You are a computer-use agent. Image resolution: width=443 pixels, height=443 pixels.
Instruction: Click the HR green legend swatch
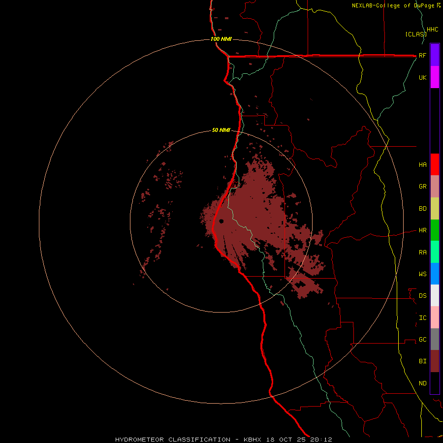click(x=435, y=230)
